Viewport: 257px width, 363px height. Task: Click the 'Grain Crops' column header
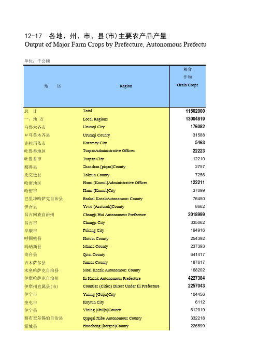[188, 85]
